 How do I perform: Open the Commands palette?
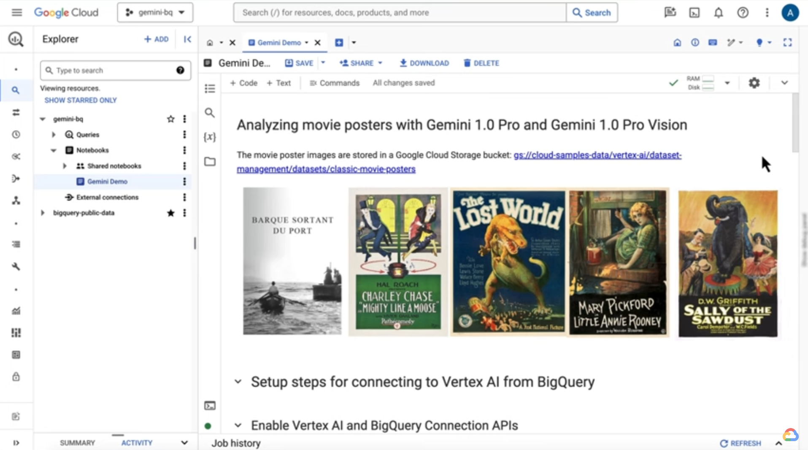[334, 83]
